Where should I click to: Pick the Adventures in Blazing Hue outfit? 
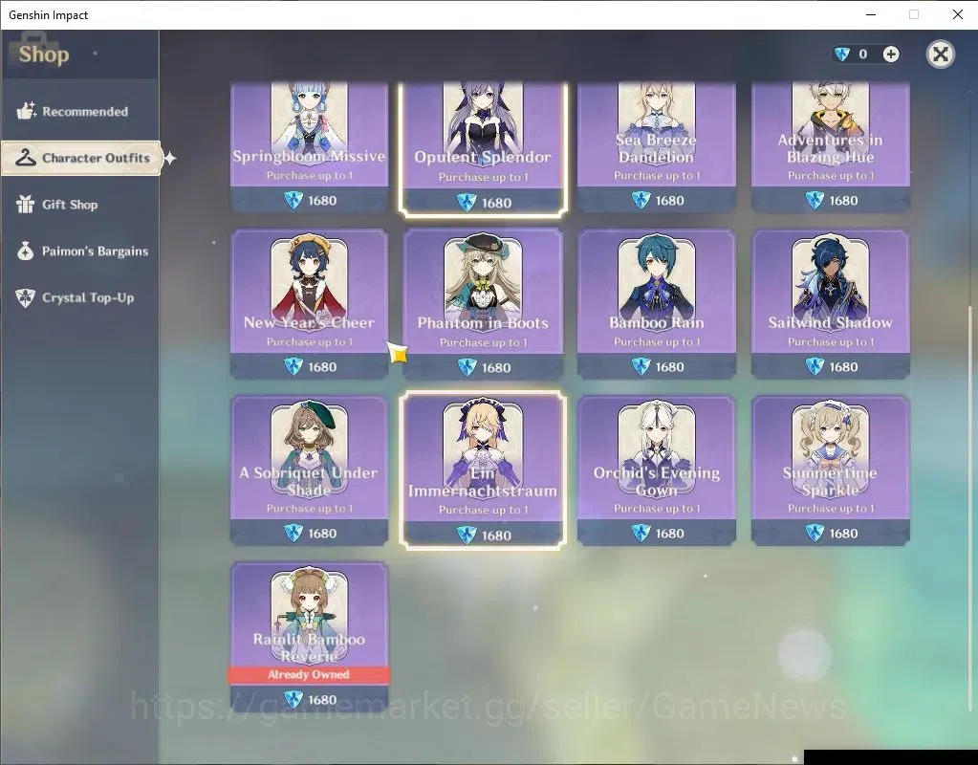click(x=830, y=146)
